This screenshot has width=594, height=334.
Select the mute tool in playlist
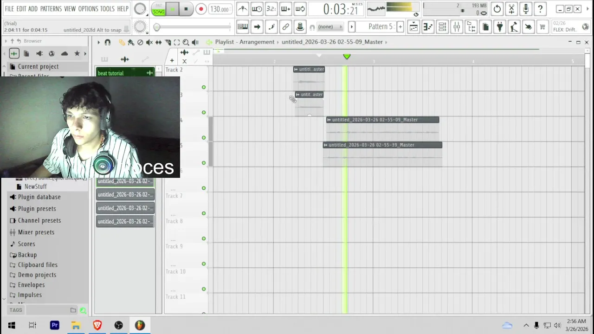coord(149,42)
